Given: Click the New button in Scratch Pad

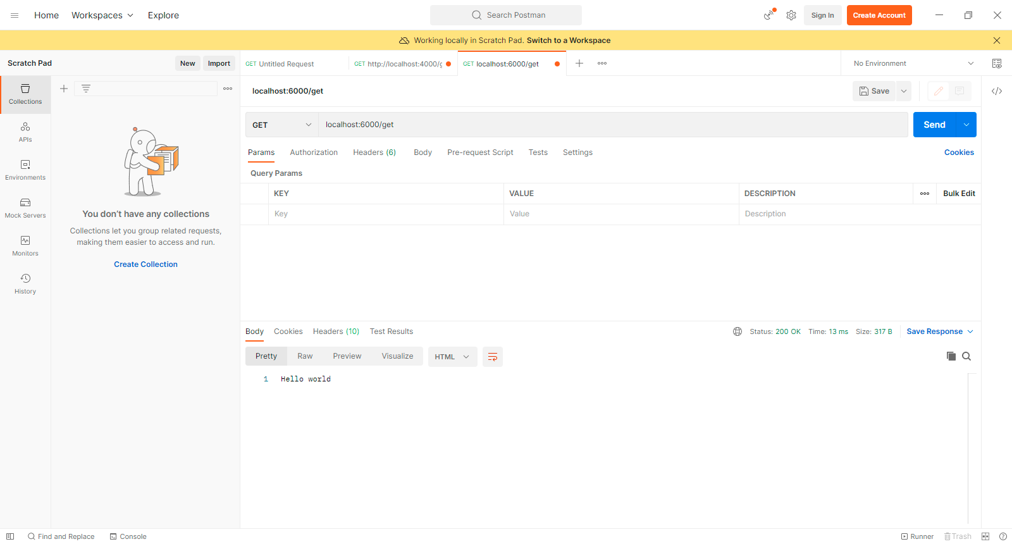Looking at the screenshot, I should pos(187,63).
